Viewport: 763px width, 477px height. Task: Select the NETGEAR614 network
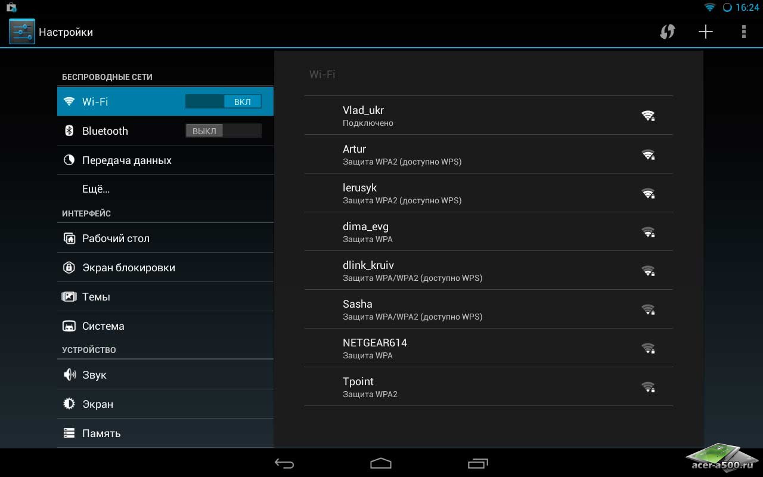489,348
